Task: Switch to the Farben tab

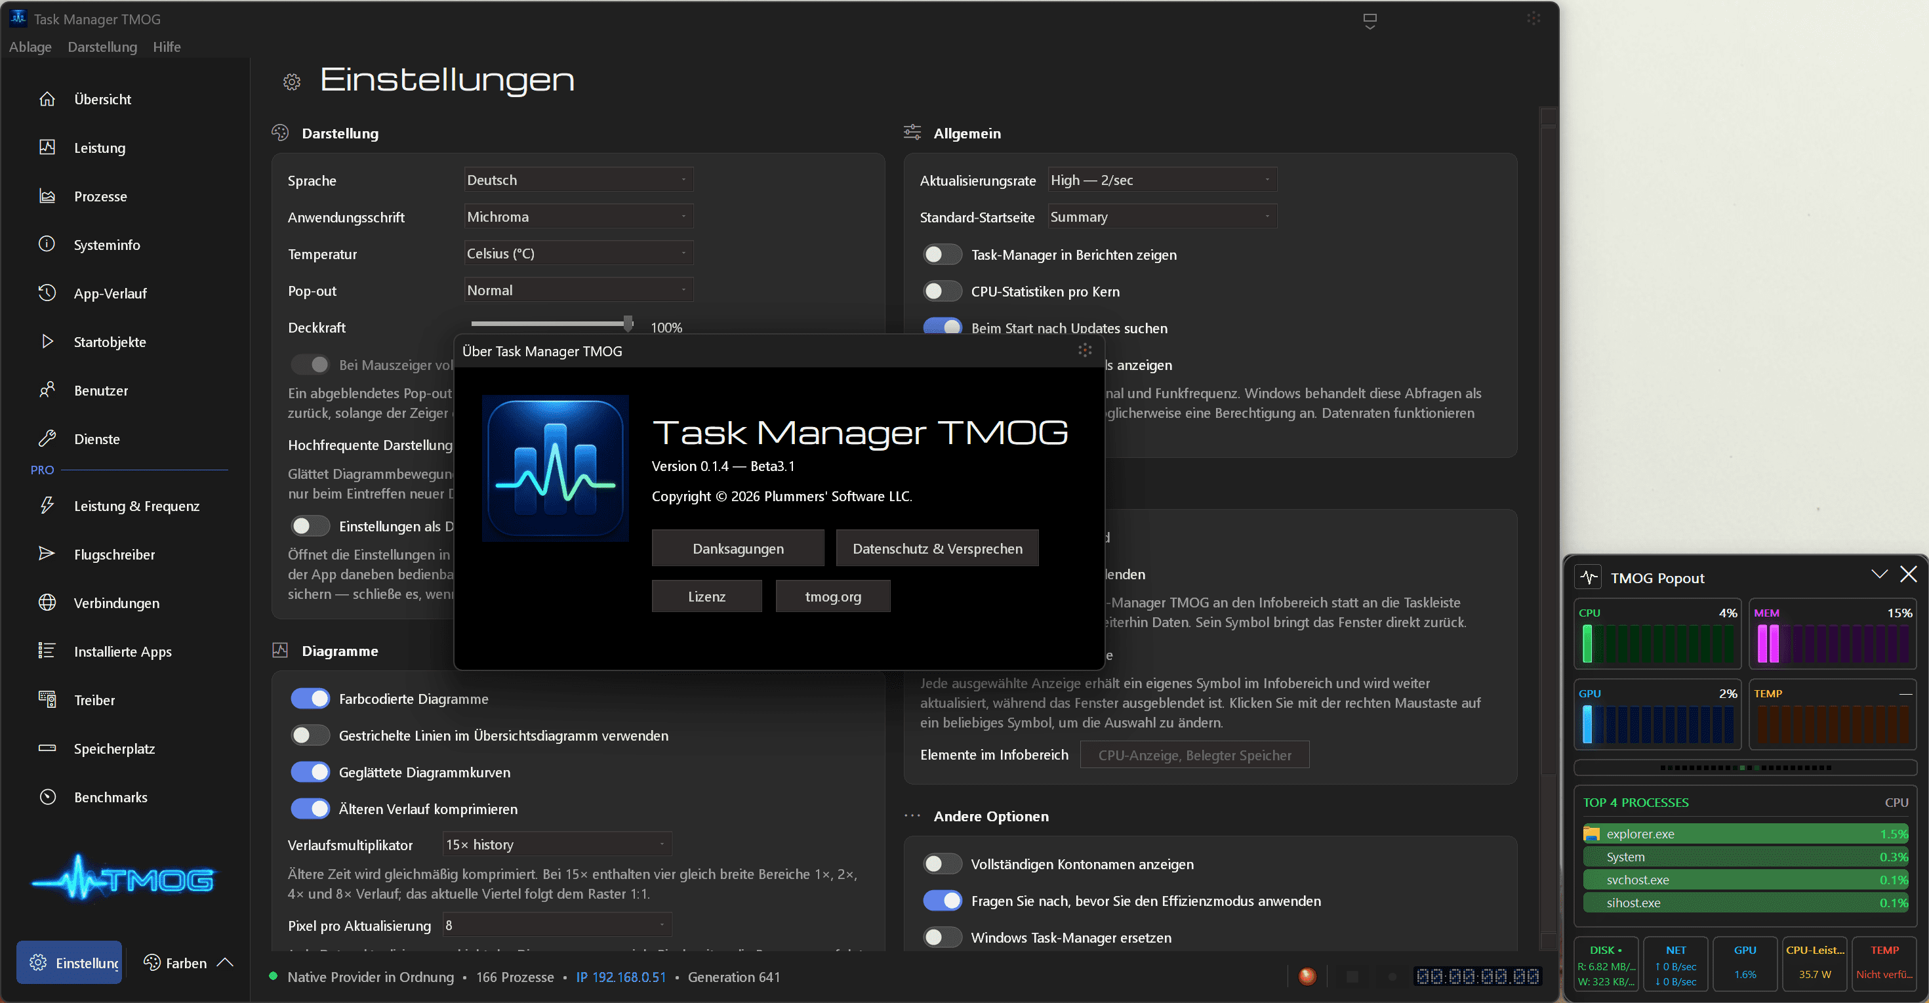Action: (x=188, y=962)
